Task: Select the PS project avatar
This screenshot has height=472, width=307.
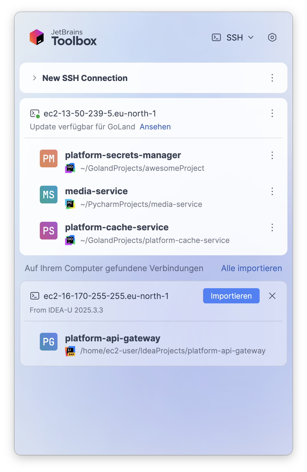Action: [x=49, y=231]
